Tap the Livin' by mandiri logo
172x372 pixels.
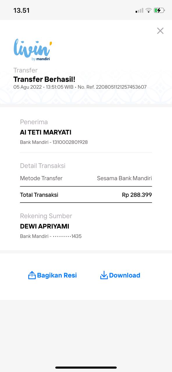pyautogui.click(x=33, y=50)
